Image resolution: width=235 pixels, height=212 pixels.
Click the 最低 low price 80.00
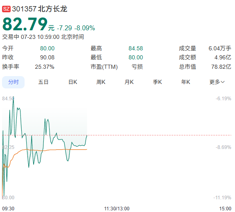coord(136,57)
